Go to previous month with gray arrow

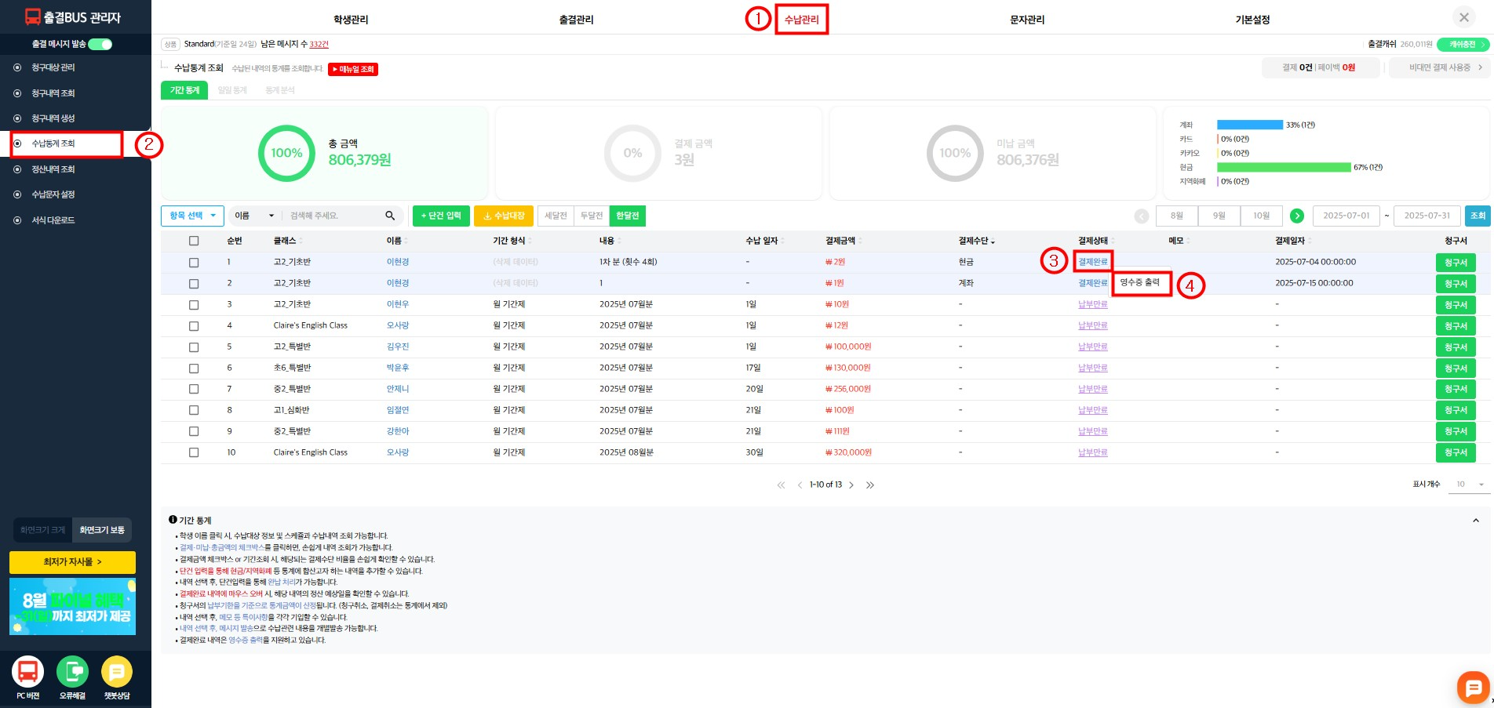pos(1142,216)
